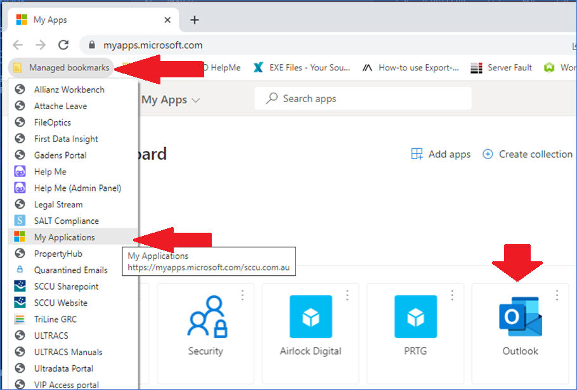
Task: Open Gadens Portal bookmark
Action: pos(73,155)
